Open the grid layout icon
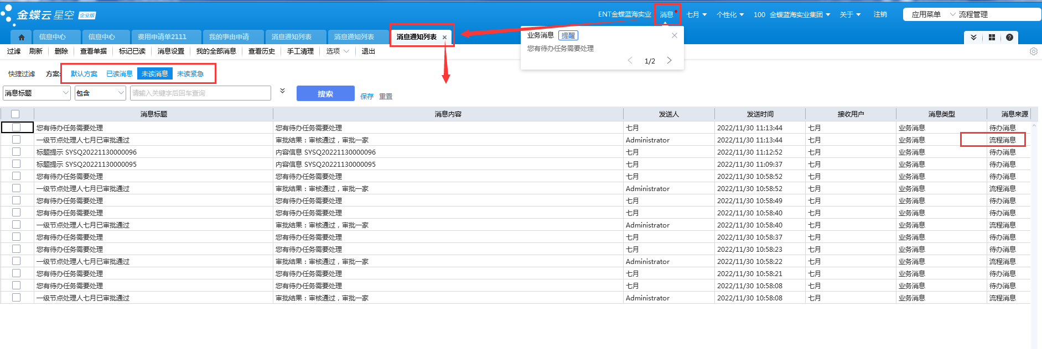 coord(992,38)
